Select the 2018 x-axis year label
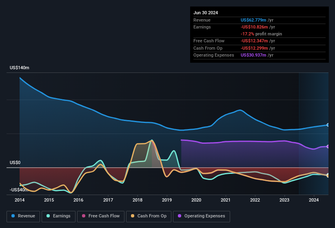Viewport: 335px width, 228px height. [138, 200]
